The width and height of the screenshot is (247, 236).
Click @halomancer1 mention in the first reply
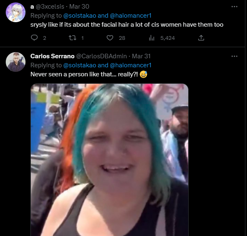pos(131,16)
